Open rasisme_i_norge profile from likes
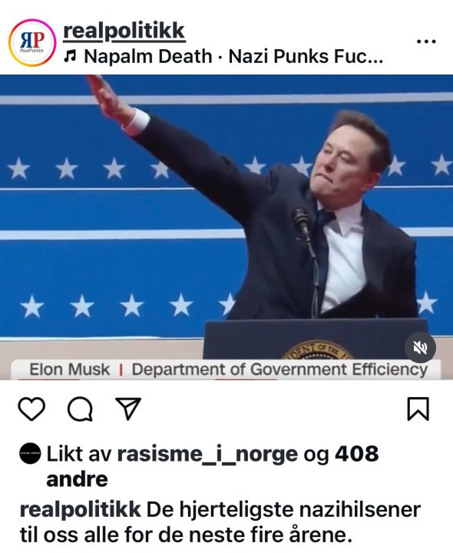453x553 pixels. pos(207,454)
